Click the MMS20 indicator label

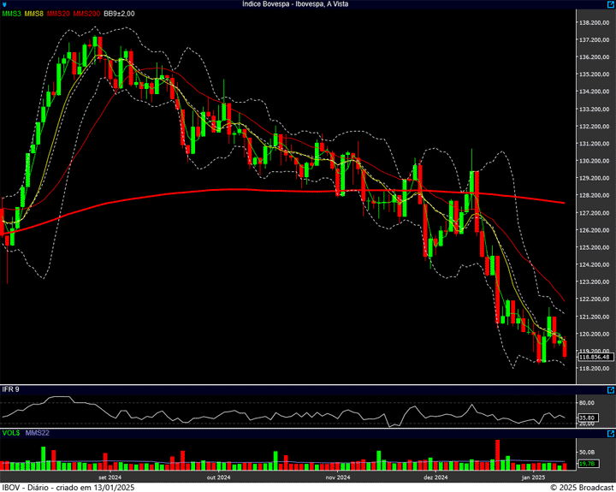click(59, 14)
